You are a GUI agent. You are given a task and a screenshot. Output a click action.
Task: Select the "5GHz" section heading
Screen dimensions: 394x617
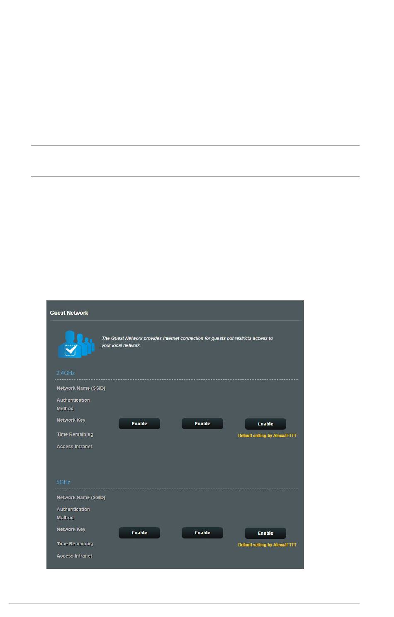[63, 482]
